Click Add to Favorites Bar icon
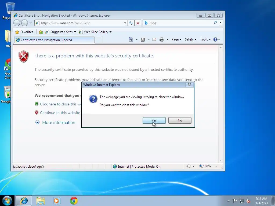Image resolution: width=275 pixels, height=206 pixels. tap(41, 32)
